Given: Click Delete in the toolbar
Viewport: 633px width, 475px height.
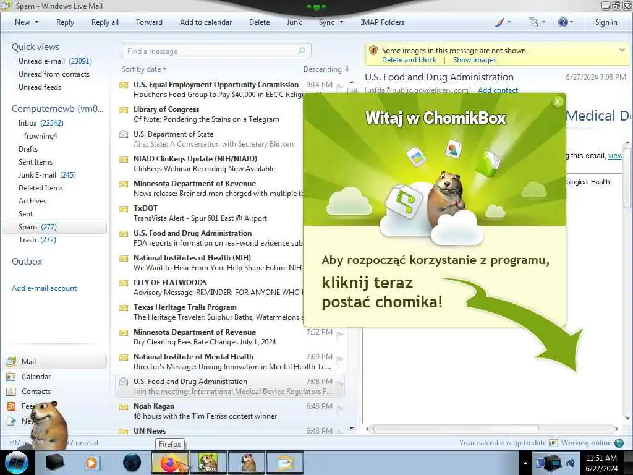Looking at the screenshot, I should (x=259, y=22).
